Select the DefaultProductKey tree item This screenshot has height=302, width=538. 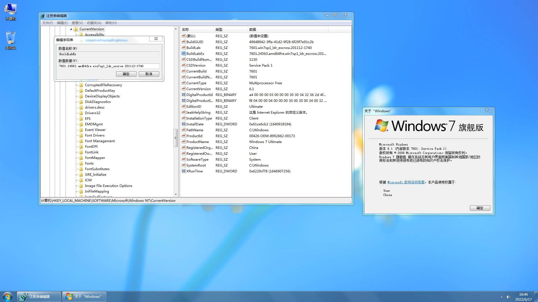click(100, 91)
